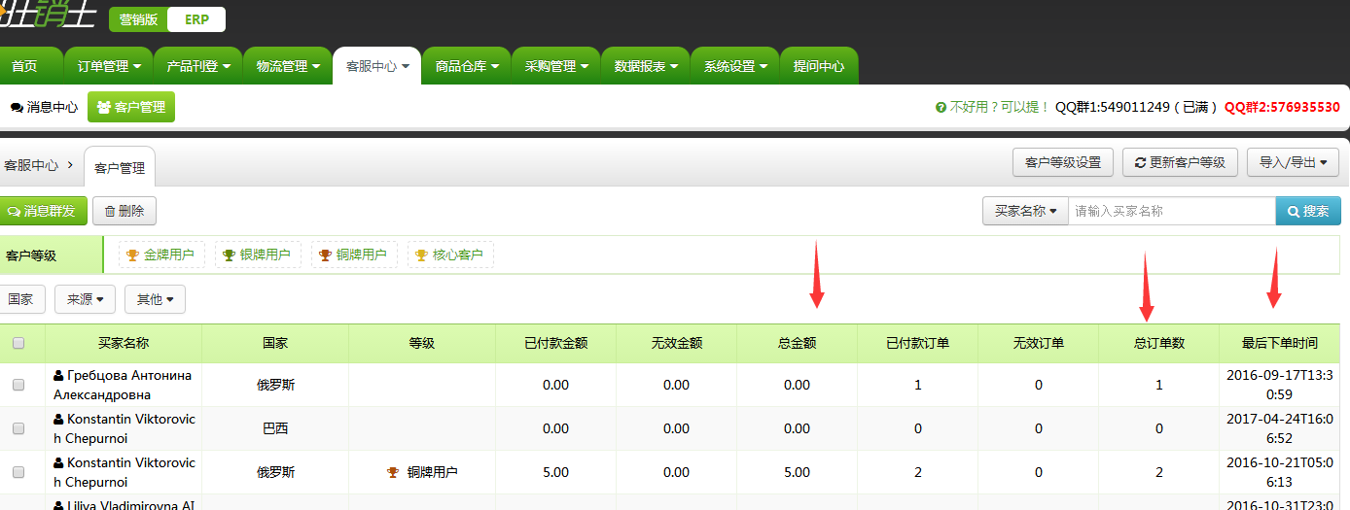Select the 客户管理 tab
The height and width of the screenshot is (510, 1350).
point(120,167)
